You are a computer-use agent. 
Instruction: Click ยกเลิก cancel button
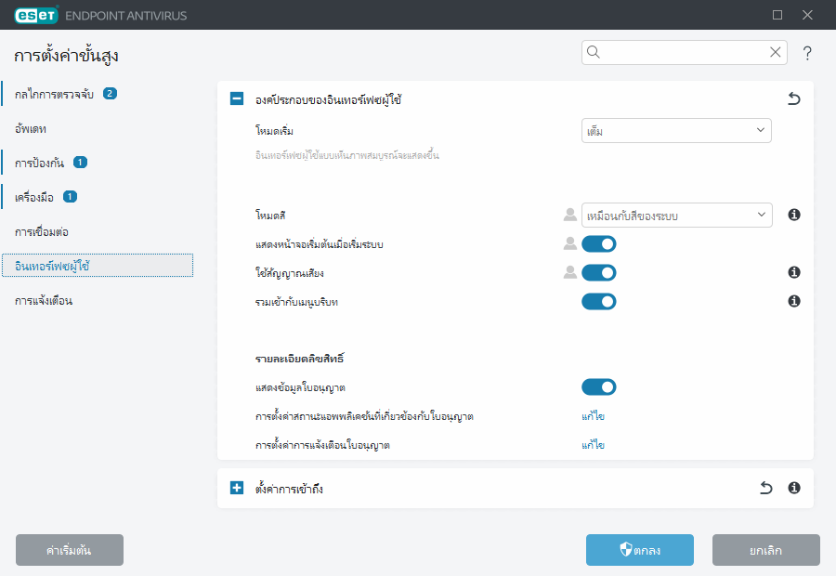click(766, 550)
